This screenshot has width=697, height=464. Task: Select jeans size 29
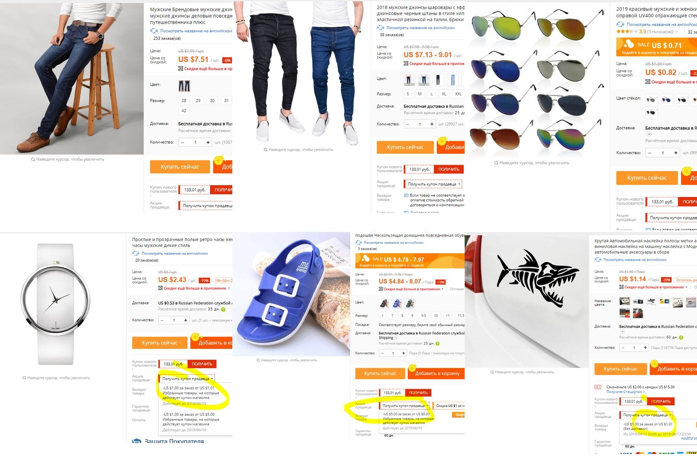click(198, 101)
